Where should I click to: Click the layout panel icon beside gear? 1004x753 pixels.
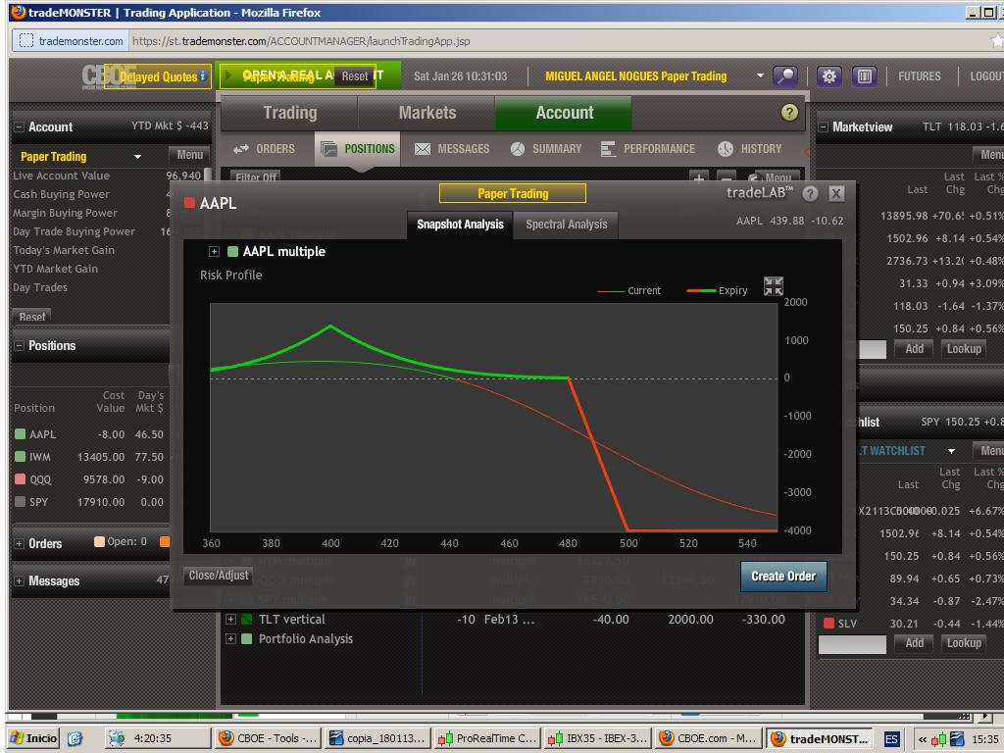coord(864,76)
